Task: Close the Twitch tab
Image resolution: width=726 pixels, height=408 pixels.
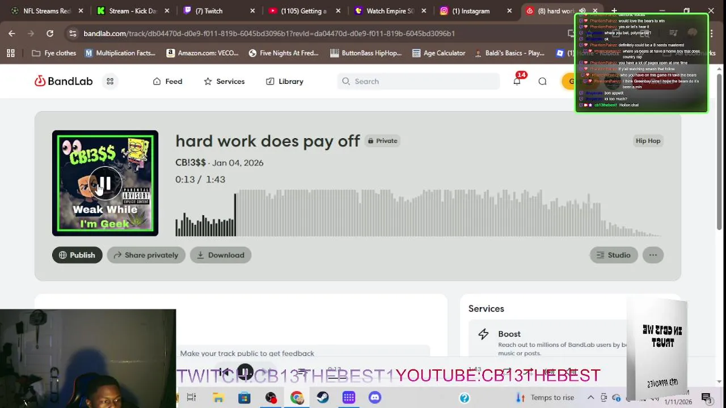Action: pyautogui.click(x=252, y=11)
